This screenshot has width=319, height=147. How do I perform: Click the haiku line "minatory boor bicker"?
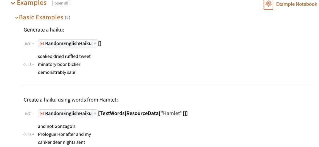click(x=59, y=64)
